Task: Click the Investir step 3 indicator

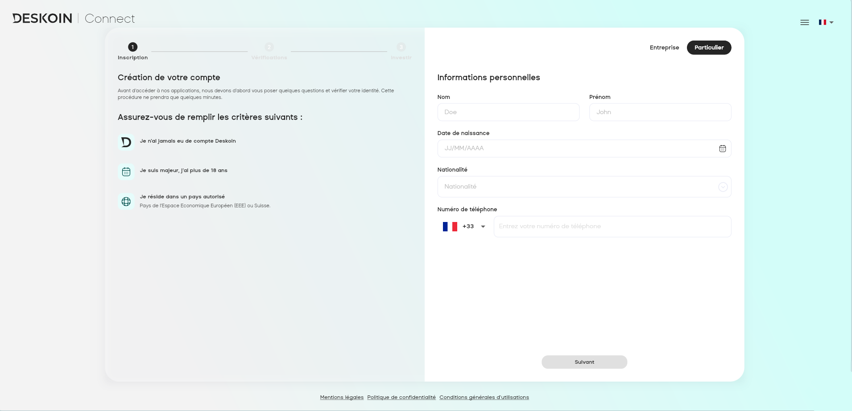Action: [401, 47]
